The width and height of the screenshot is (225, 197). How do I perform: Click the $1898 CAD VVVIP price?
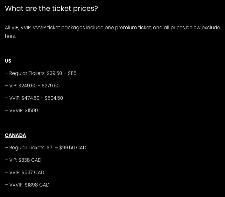pos(37,185)
